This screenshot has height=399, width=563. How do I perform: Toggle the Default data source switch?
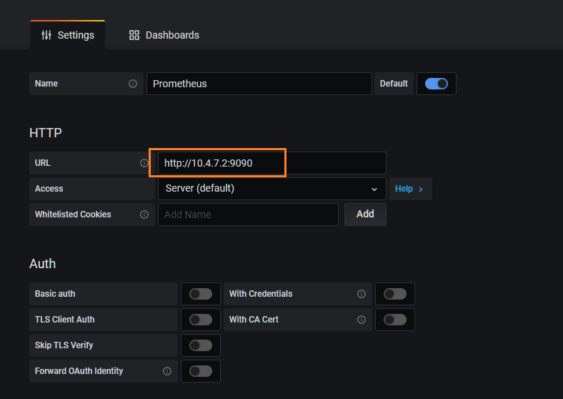point(436,84)
